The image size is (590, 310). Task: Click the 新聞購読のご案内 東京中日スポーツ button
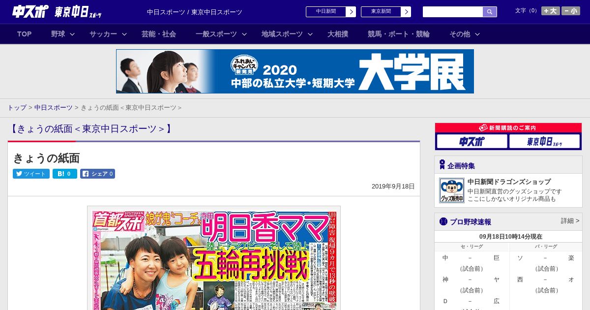[x=545, y=142]
